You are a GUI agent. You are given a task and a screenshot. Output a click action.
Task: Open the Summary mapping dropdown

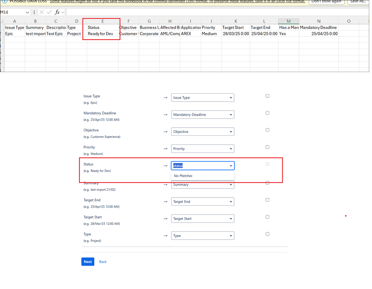[203, 185]
